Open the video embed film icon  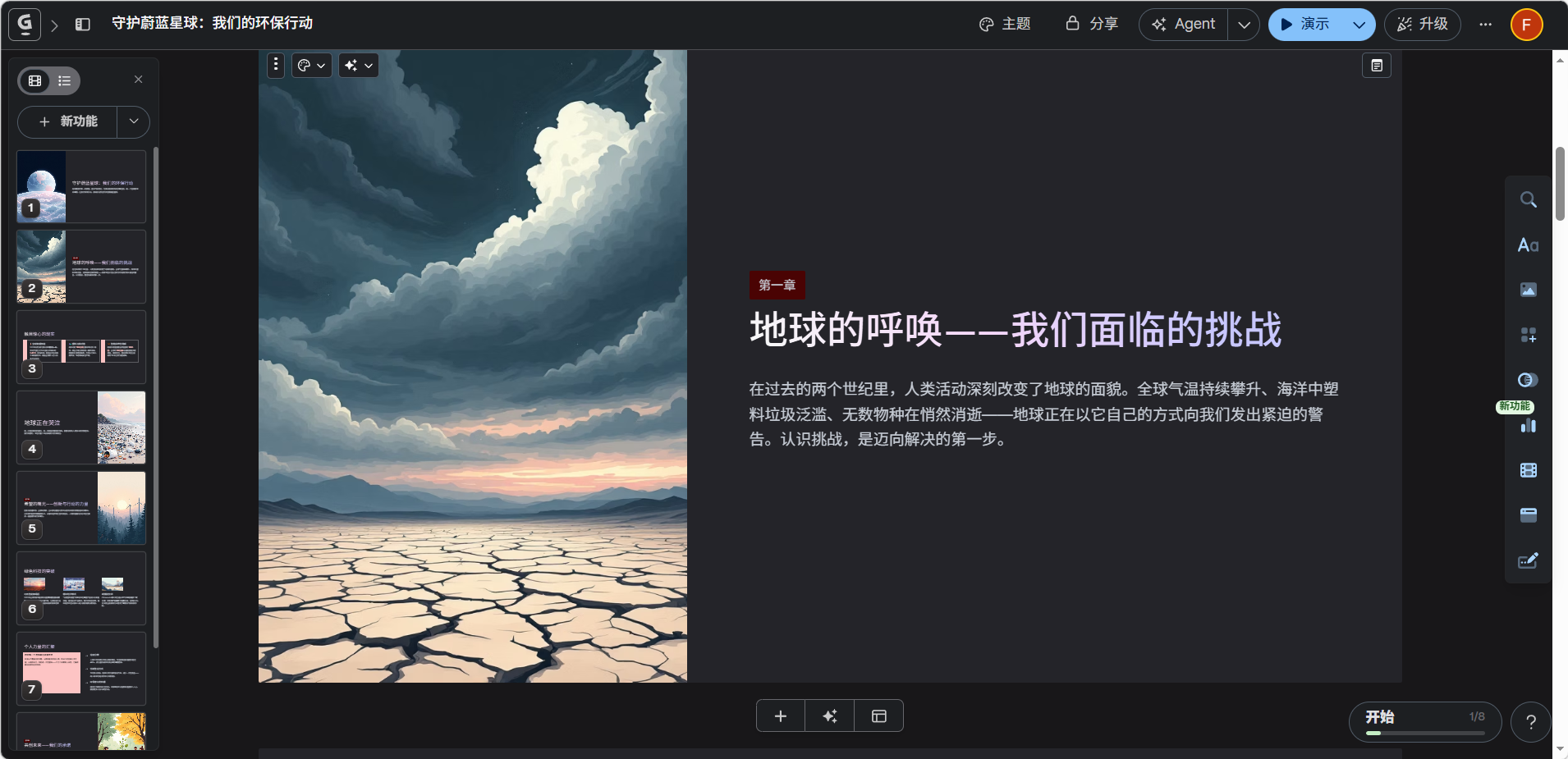pos(1528,470)
